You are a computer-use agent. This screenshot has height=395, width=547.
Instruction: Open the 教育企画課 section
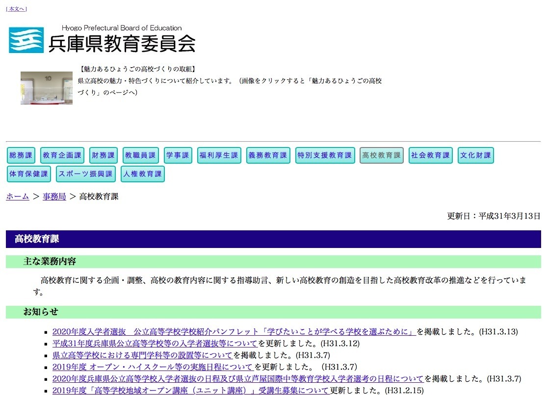point(61,155)
